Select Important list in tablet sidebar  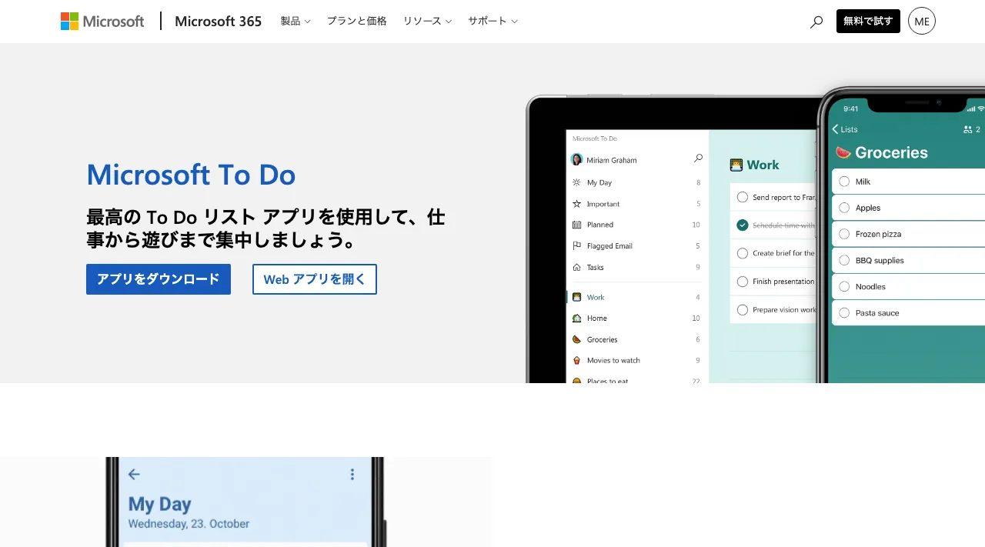tap(636, 204)
